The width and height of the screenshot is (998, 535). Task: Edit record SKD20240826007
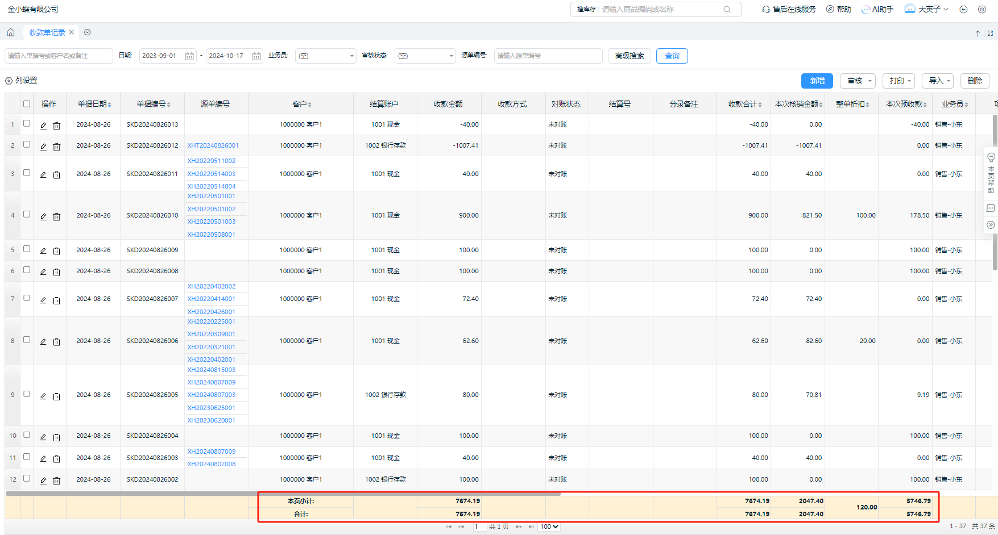coord(43,300)
